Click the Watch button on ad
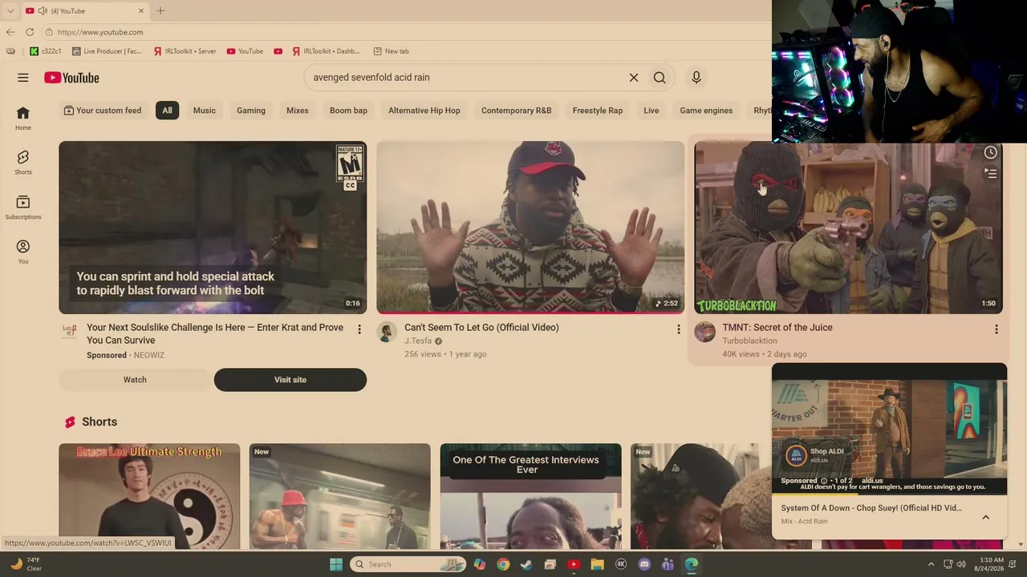Image resolution: width=1027 pixels, height=577 pixels. (135, 380)
